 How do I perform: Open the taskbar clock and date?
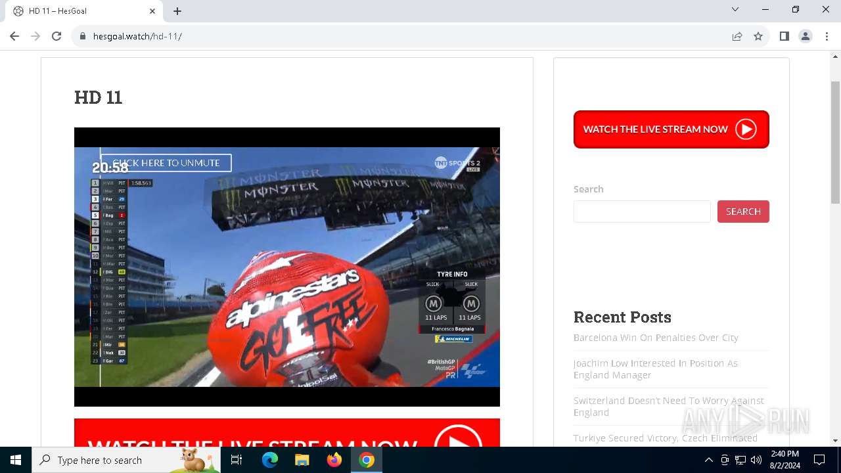[x=784, y=460]
